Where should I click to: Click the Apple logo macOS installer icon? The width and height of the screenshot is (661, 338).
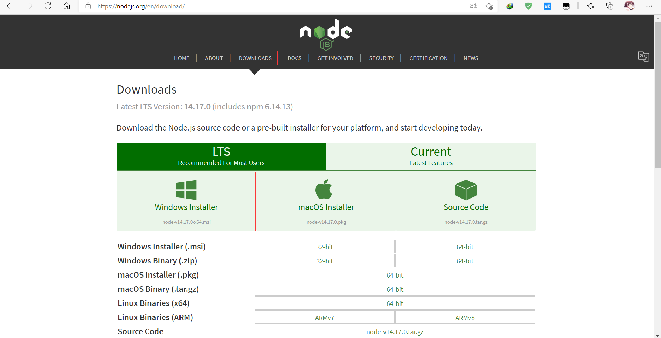point(324,190)
